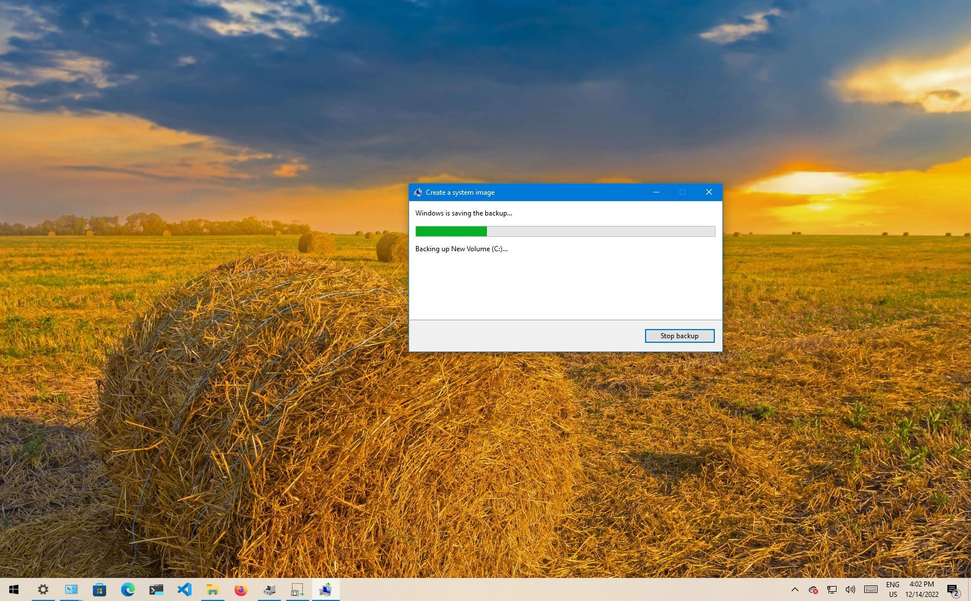Open the notification center showing 2 alerts
Image resolution: width=971 pixels, height=601 pixels.
click(x=953, y=589)
